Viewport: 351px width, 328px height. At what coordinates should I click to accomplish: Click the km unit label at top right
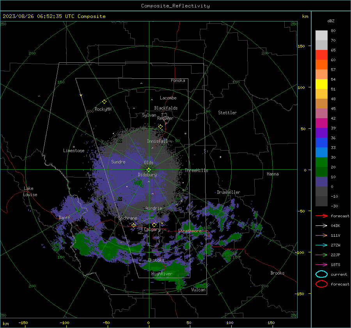click(x=305, y=16)
